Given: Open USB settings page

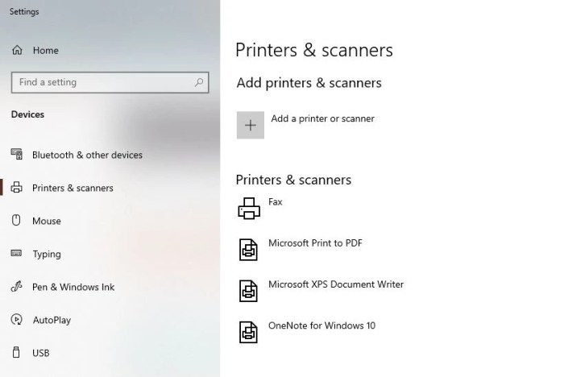Looking at the screenshot, I should click(41, 353).
